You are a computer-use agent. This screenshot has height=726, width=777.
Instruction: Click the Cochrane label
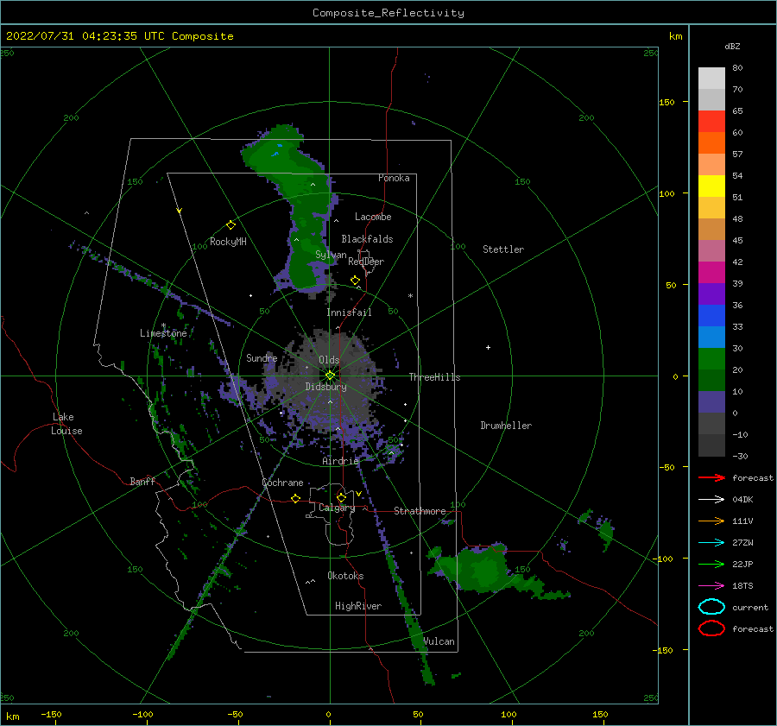282,483
